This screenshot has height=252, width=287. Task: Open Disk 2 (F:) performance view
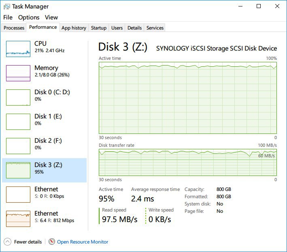tap(44, 146)
